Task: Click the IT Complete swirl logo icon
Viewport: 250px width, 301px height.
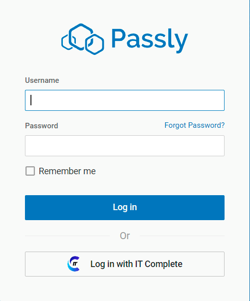Action: tap(73, 264)
